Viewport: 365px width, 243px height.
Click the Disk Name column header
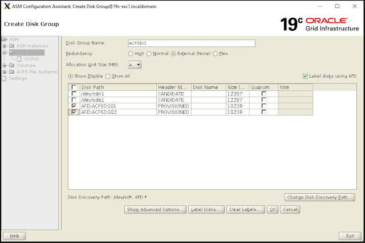tap(209, 87)
